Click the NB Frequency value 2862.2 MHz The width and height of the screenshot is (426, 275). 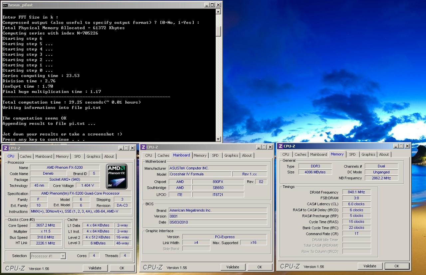pos(381,178)
